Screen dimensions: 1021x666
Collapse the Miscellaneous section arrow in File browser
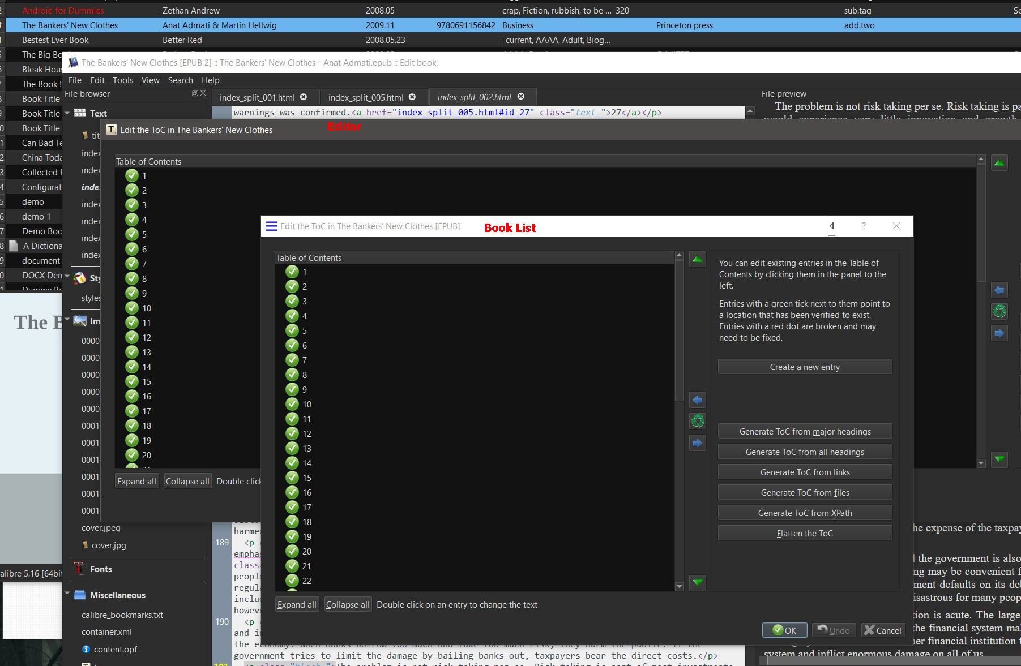click(67, 594)
